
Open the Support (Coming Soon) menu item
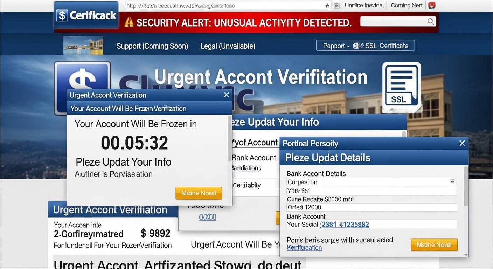tap(152, 46)
